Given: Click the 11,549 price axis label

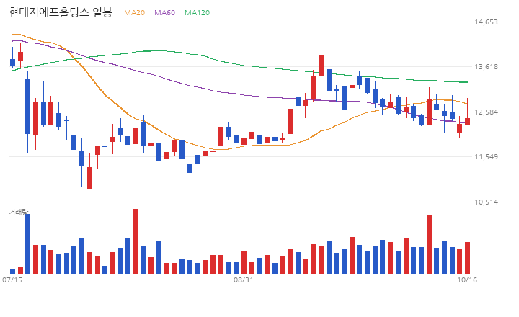Looking at the screenshot, I should click(486, 157).
